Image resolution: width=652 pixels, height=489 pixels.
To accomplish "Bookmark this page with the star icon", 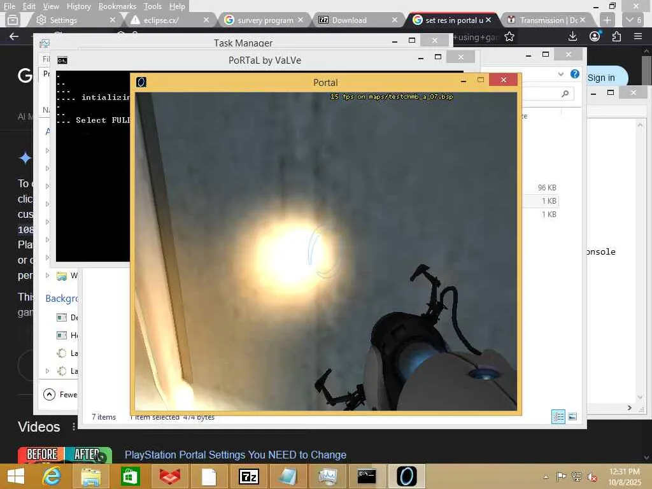I will pyautogui.click(x=509, y=37).
